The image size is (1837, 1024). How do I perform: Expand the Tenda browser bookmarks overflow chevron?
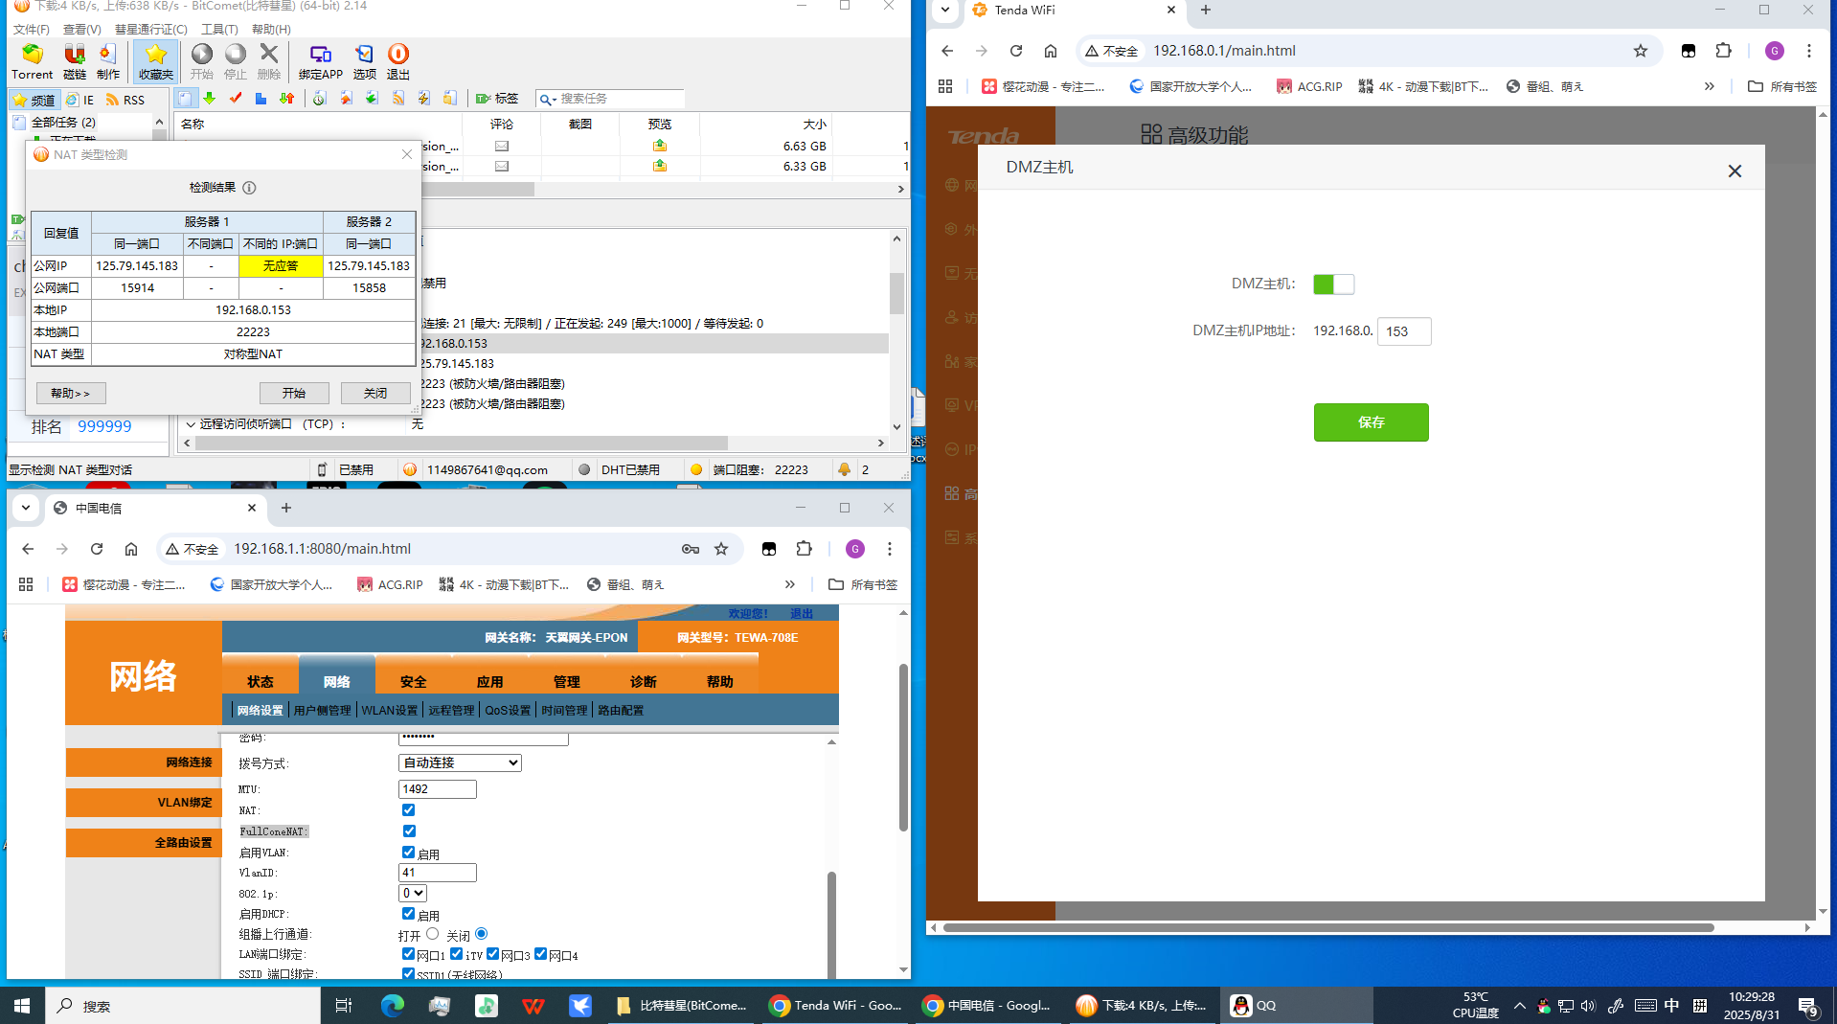1710,86
